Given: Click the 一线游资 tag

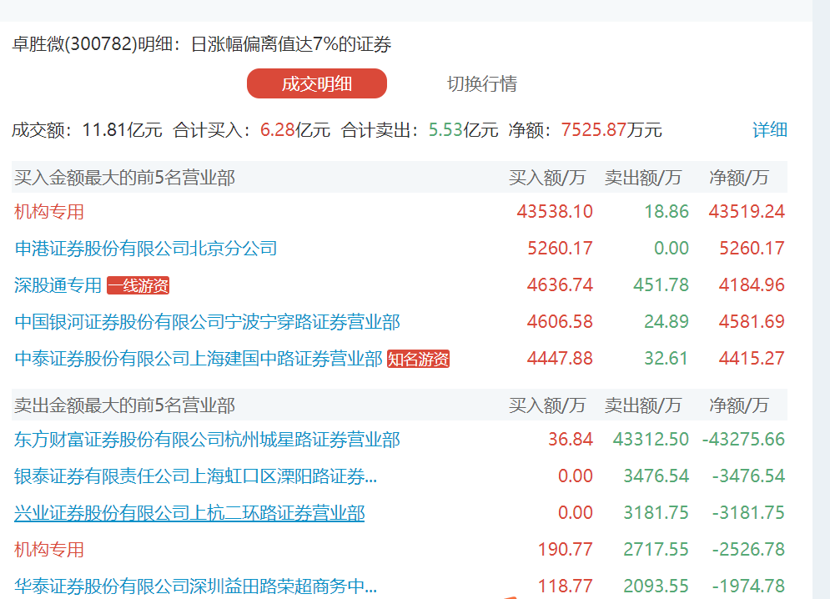Looking at the screenshot, I should 138,285.
